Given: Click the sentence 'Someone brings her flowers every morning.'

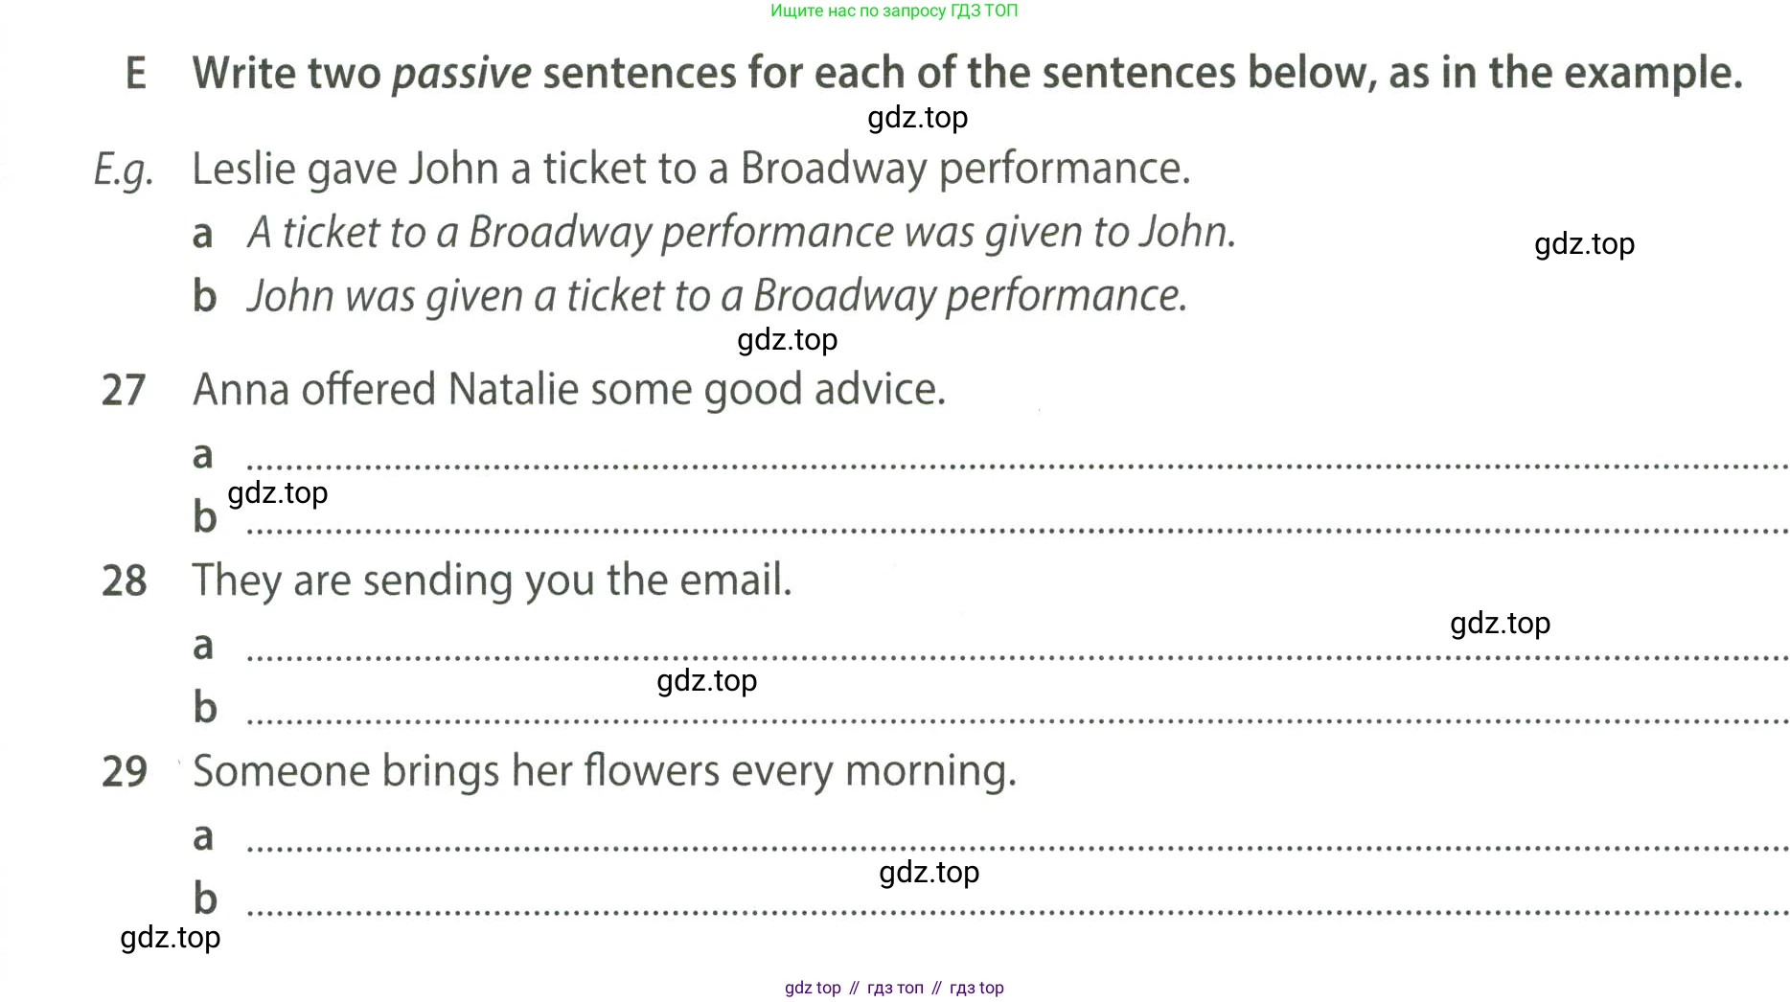Looking at the screenshot, I should point(605,771).
